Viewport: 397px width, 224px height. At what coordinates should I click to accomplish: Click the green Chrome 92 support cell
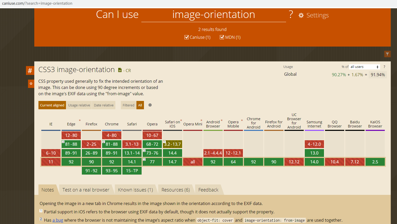112,162
